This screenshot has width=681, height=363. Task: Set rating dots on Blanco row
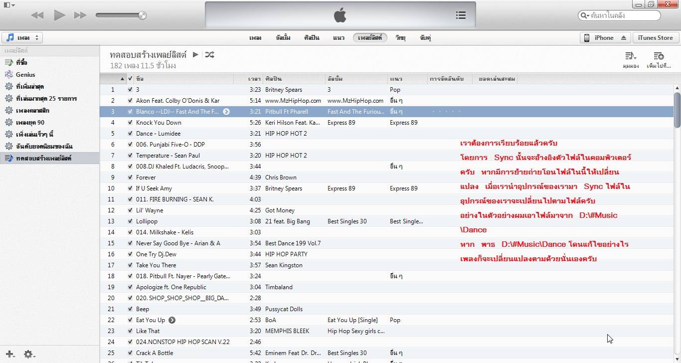tap(446, 112)
